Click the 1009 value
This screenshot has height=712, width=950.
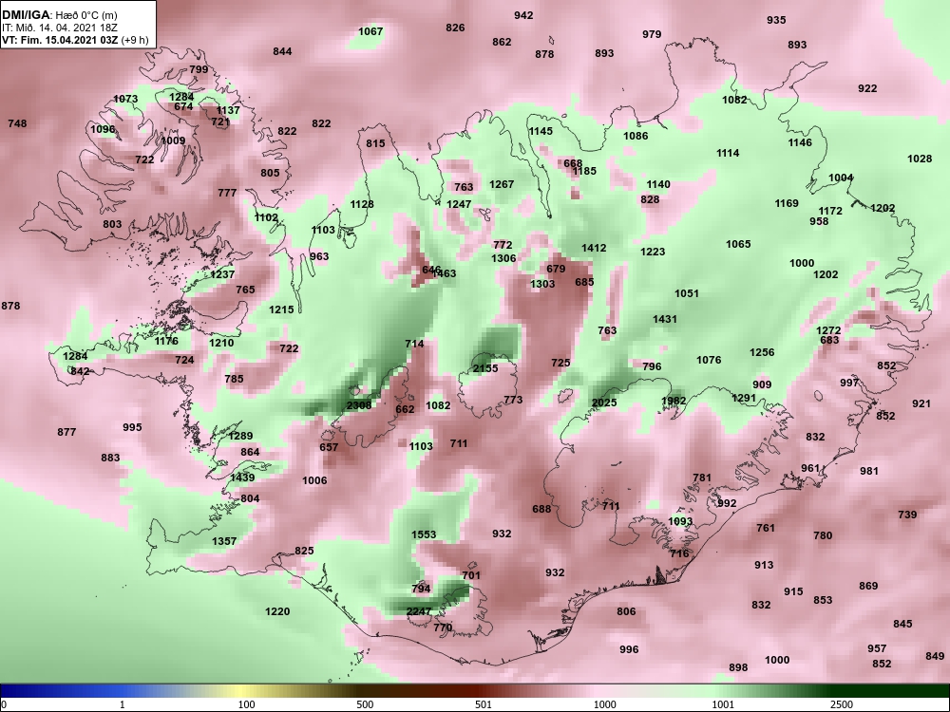pyautogui.click(x=173, y=141)
